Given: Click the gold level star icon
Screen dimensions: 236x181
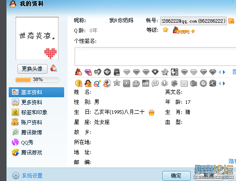Looking at the screenshot, I should pos(165,30).
